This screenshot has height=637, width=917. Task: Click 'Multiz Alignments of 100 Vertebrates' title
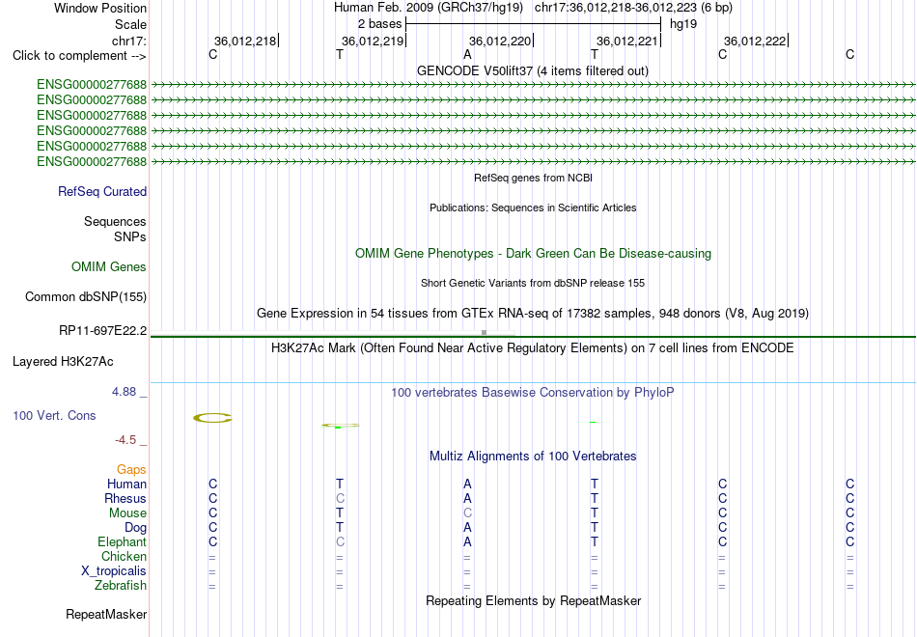click(533, 456)
